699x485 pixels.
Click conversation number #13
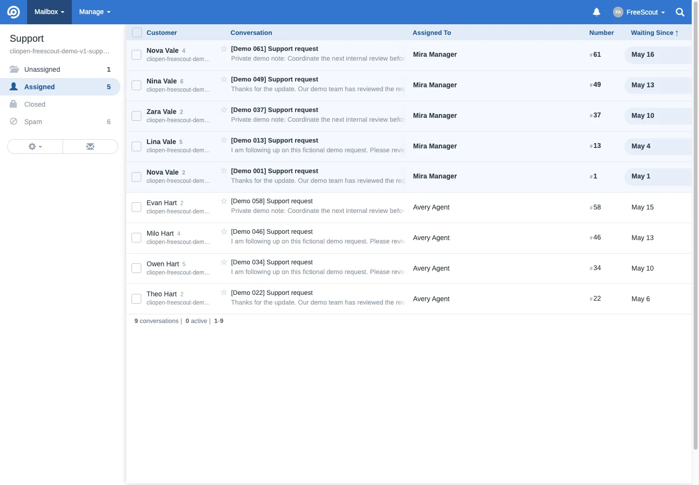coord(596,145)
